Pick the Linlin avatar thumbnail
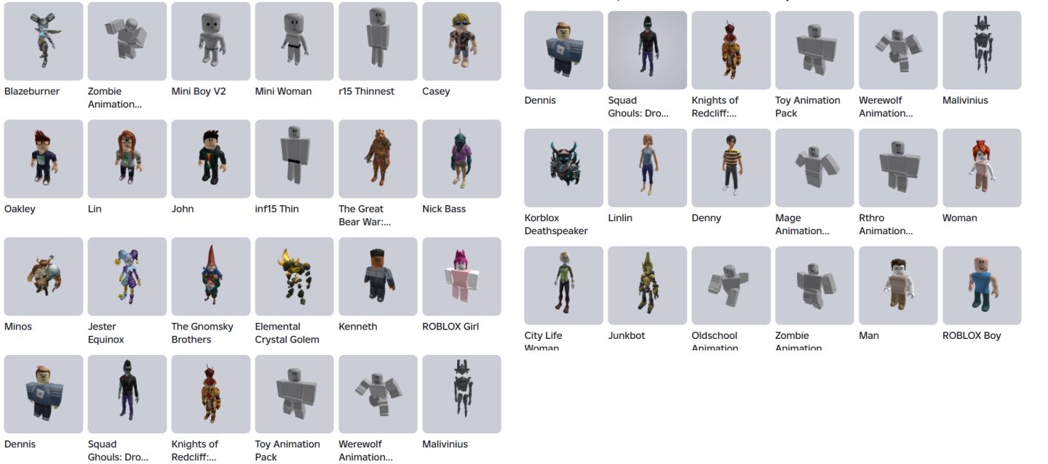This screenshot has height=464, width=1048. click(648, 168)
